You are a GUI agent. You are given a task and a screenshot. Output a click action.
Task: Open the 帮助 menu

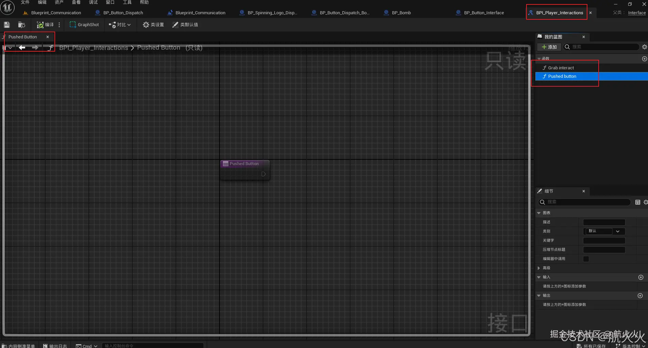pyautogui.click(x=144, y=2)
